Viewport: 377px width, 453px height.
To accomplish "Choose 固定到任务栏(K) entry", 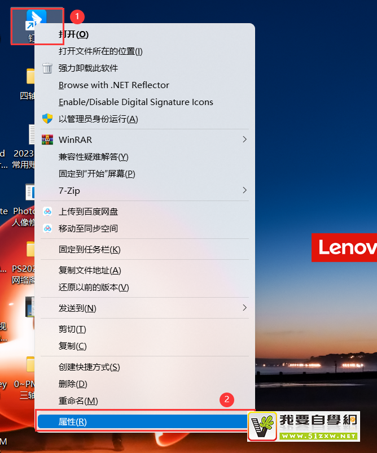I will (x=89, y=250).
